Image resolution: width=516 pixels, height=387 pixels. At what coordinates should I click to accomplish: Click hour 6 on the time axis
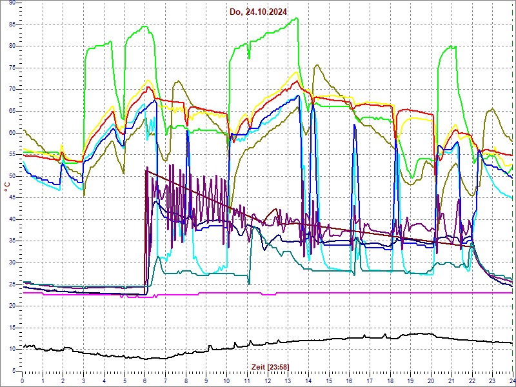tap(144, 381)
